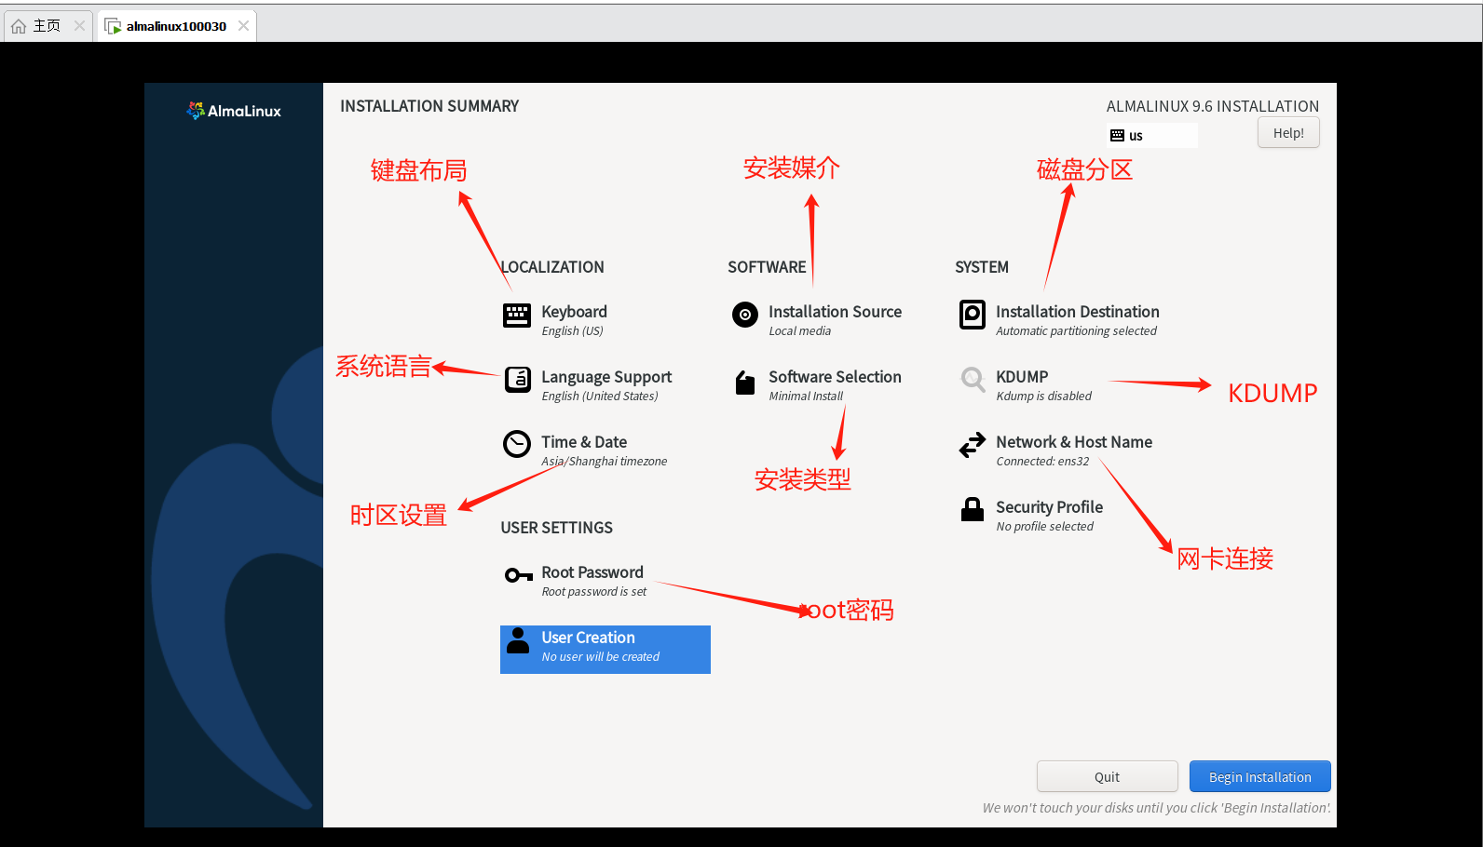
Task: Click the Language Support icon
Action: click(x=518, y=380)
